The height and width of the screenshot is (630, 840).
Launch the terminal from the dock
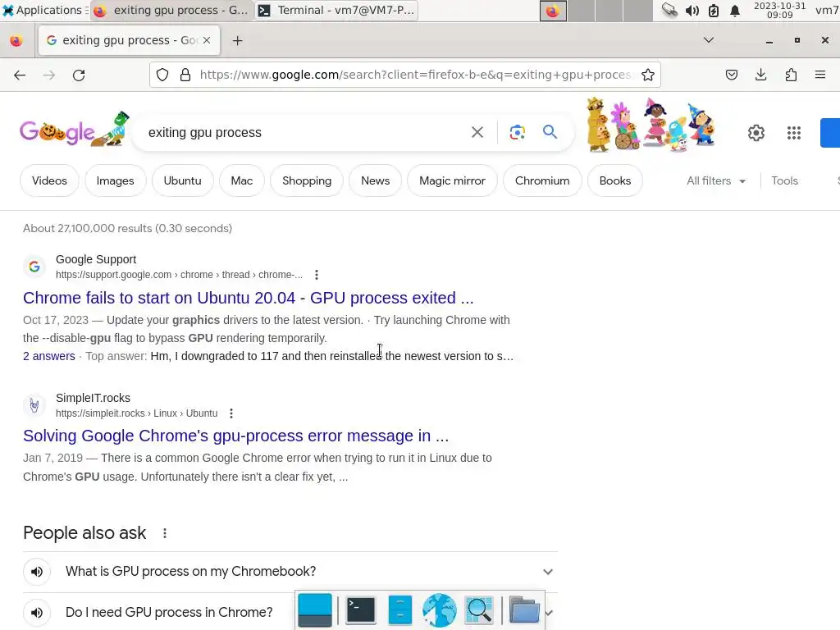(361, 610)
